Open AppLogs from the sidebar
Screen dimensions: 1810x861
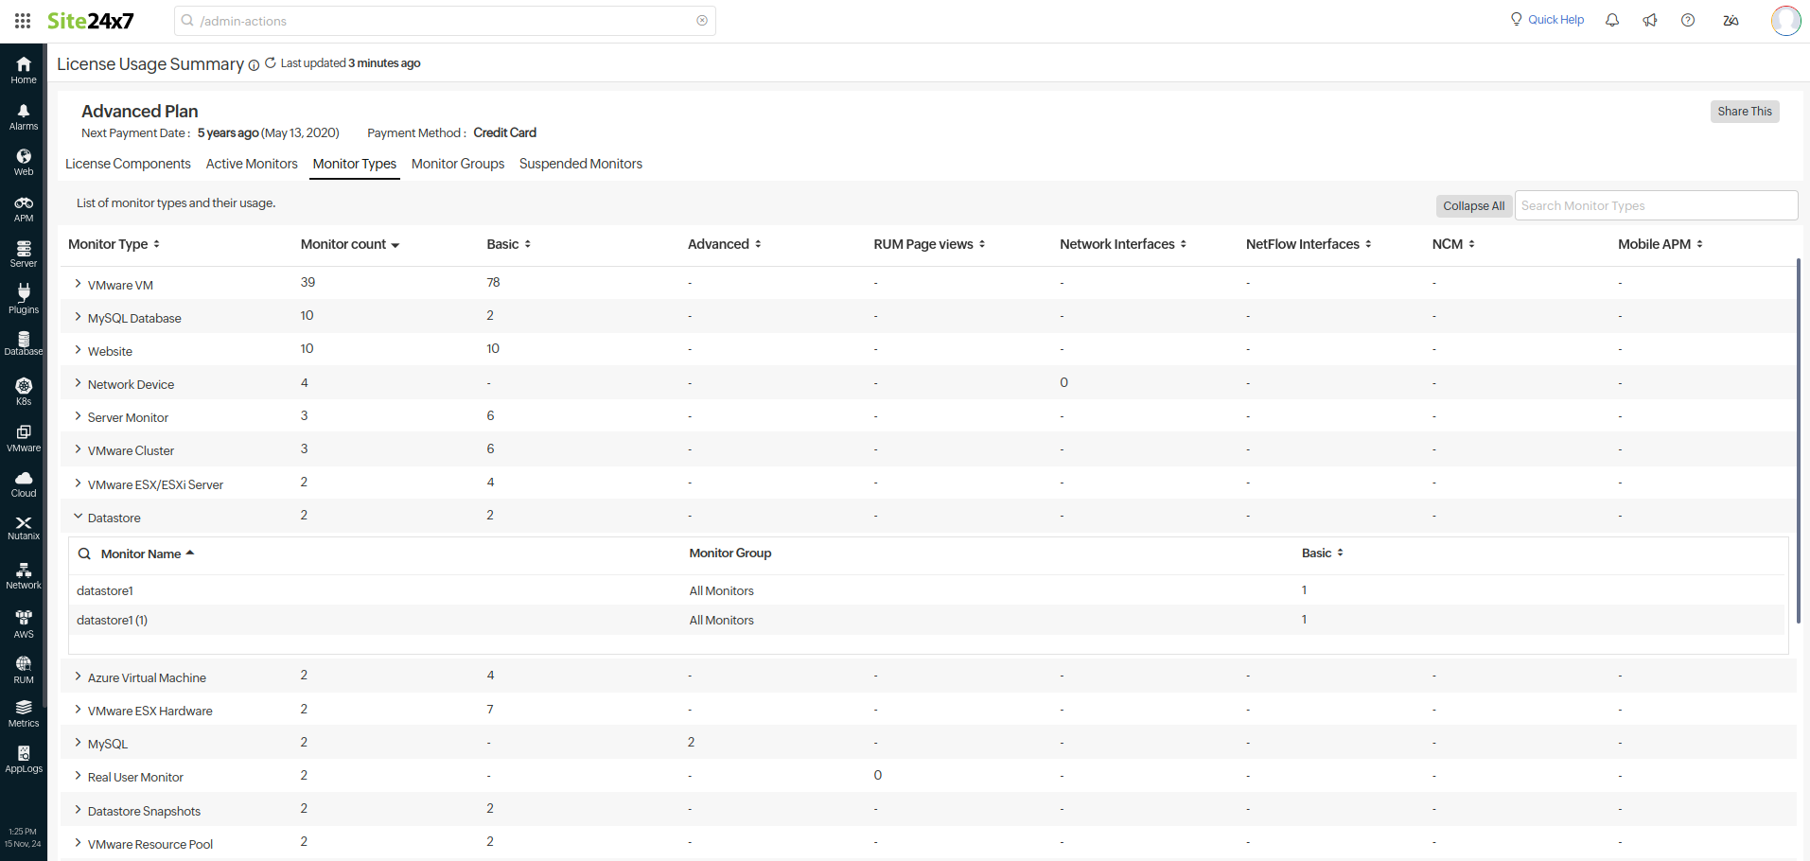tap(24, 759)
